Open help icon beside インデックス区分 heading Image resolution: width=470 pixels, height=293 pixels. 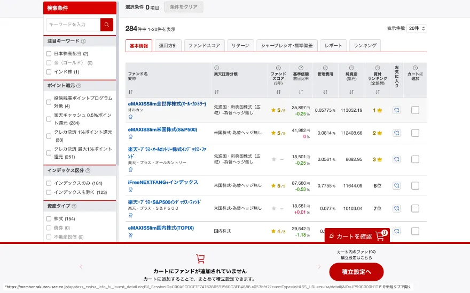(88, 170)
